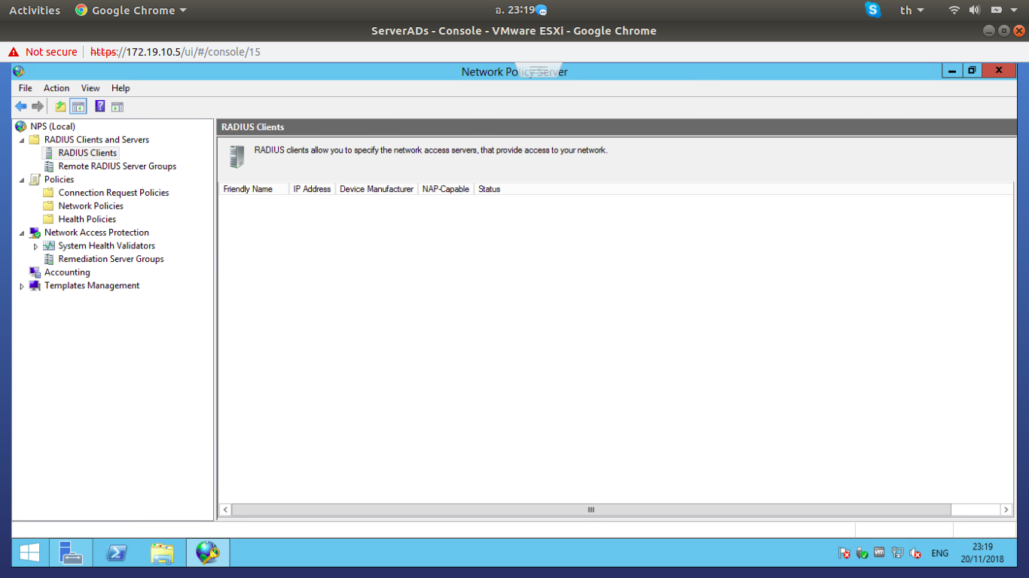Viewport: 1029px width, 578px height.
Task: Select the Policies node
Action: pyautogui.click(x=59, y=180)
